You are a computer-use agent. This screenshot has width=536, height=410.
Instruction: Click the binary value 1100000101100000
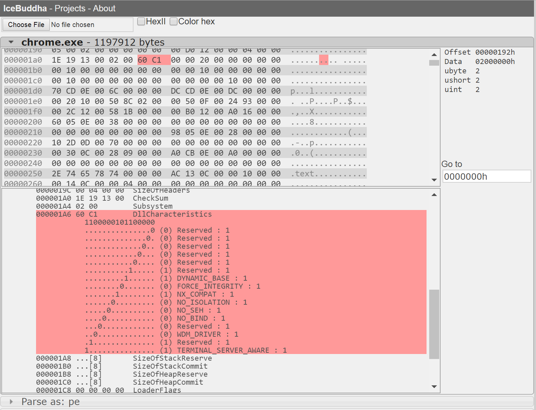click(119, 222)
